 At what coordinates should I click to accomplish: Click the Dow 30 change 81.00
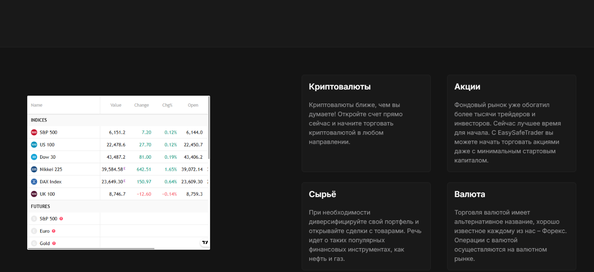[145, 157]
